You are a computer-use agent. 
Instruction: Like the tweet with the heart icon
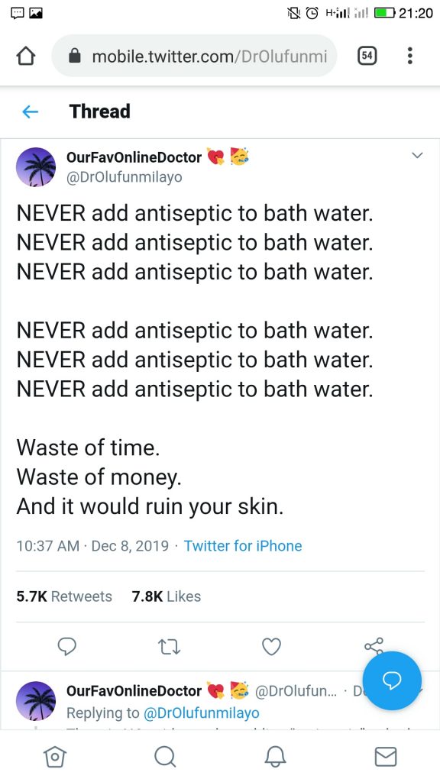click(x=271, y=646)
